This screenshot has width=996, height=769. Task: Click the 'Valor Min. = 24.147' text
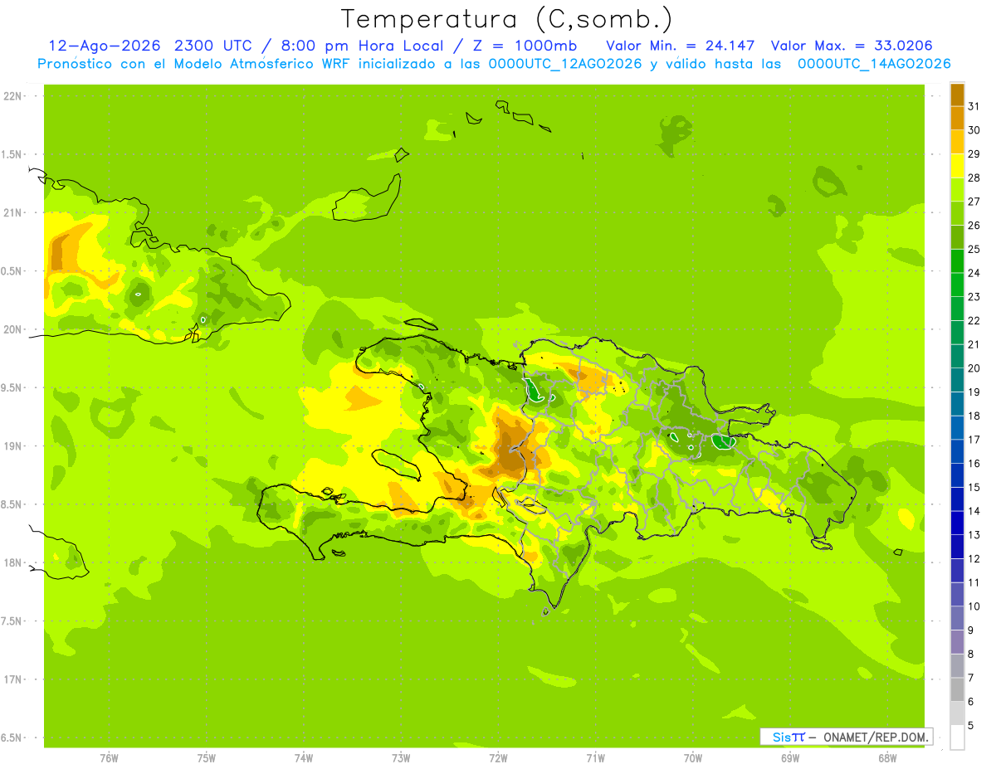(681, 46)
